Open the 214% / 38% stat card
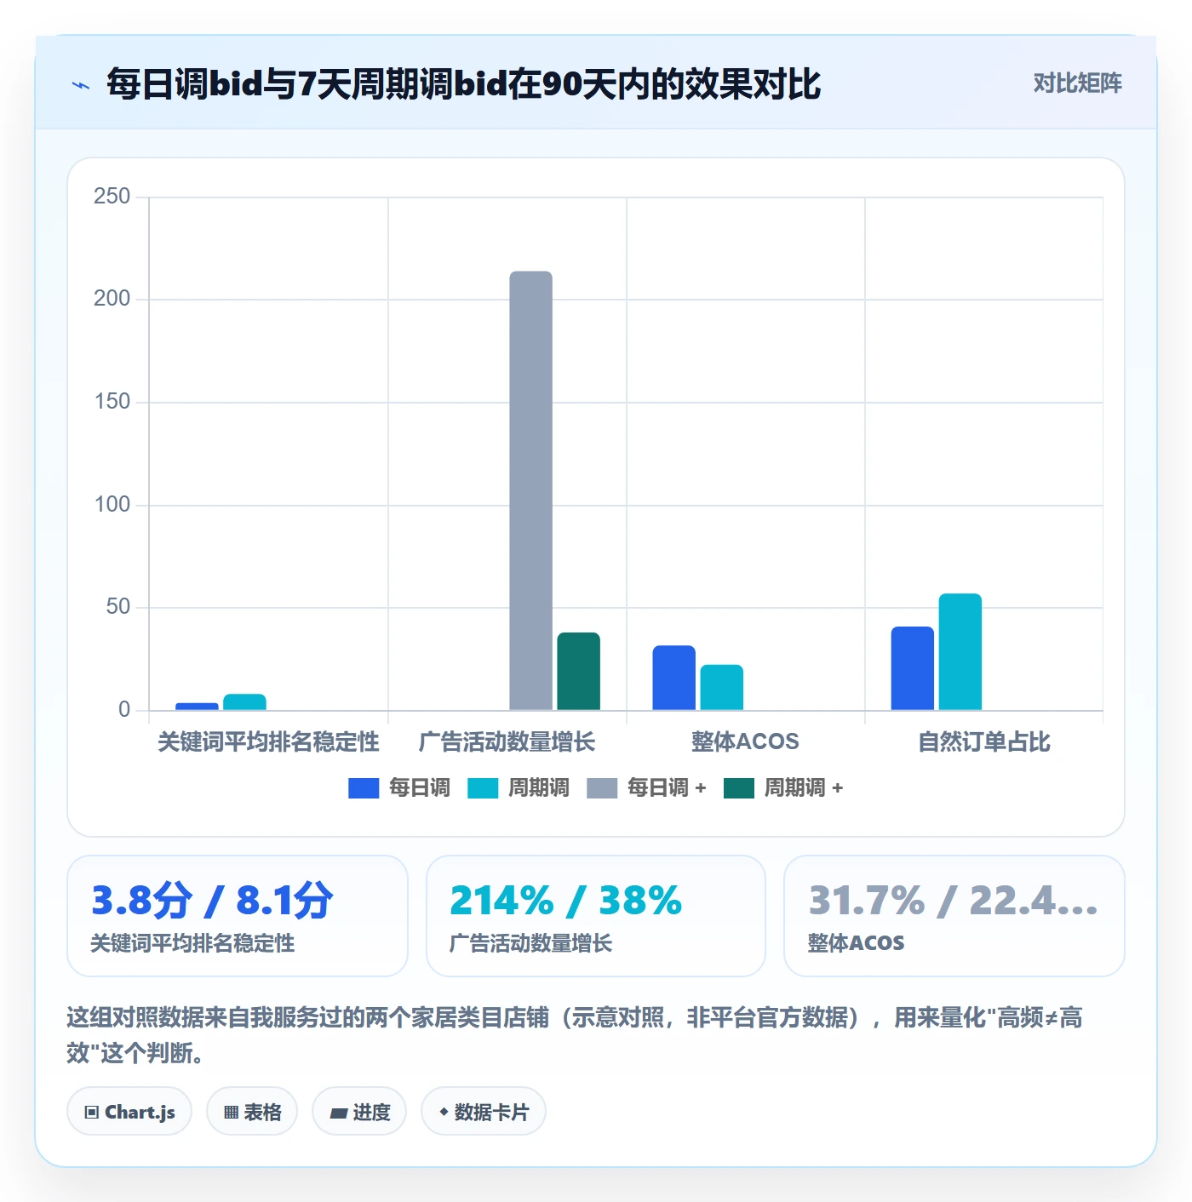This screenshot has width=1192, height=1202. pos(596,916)
